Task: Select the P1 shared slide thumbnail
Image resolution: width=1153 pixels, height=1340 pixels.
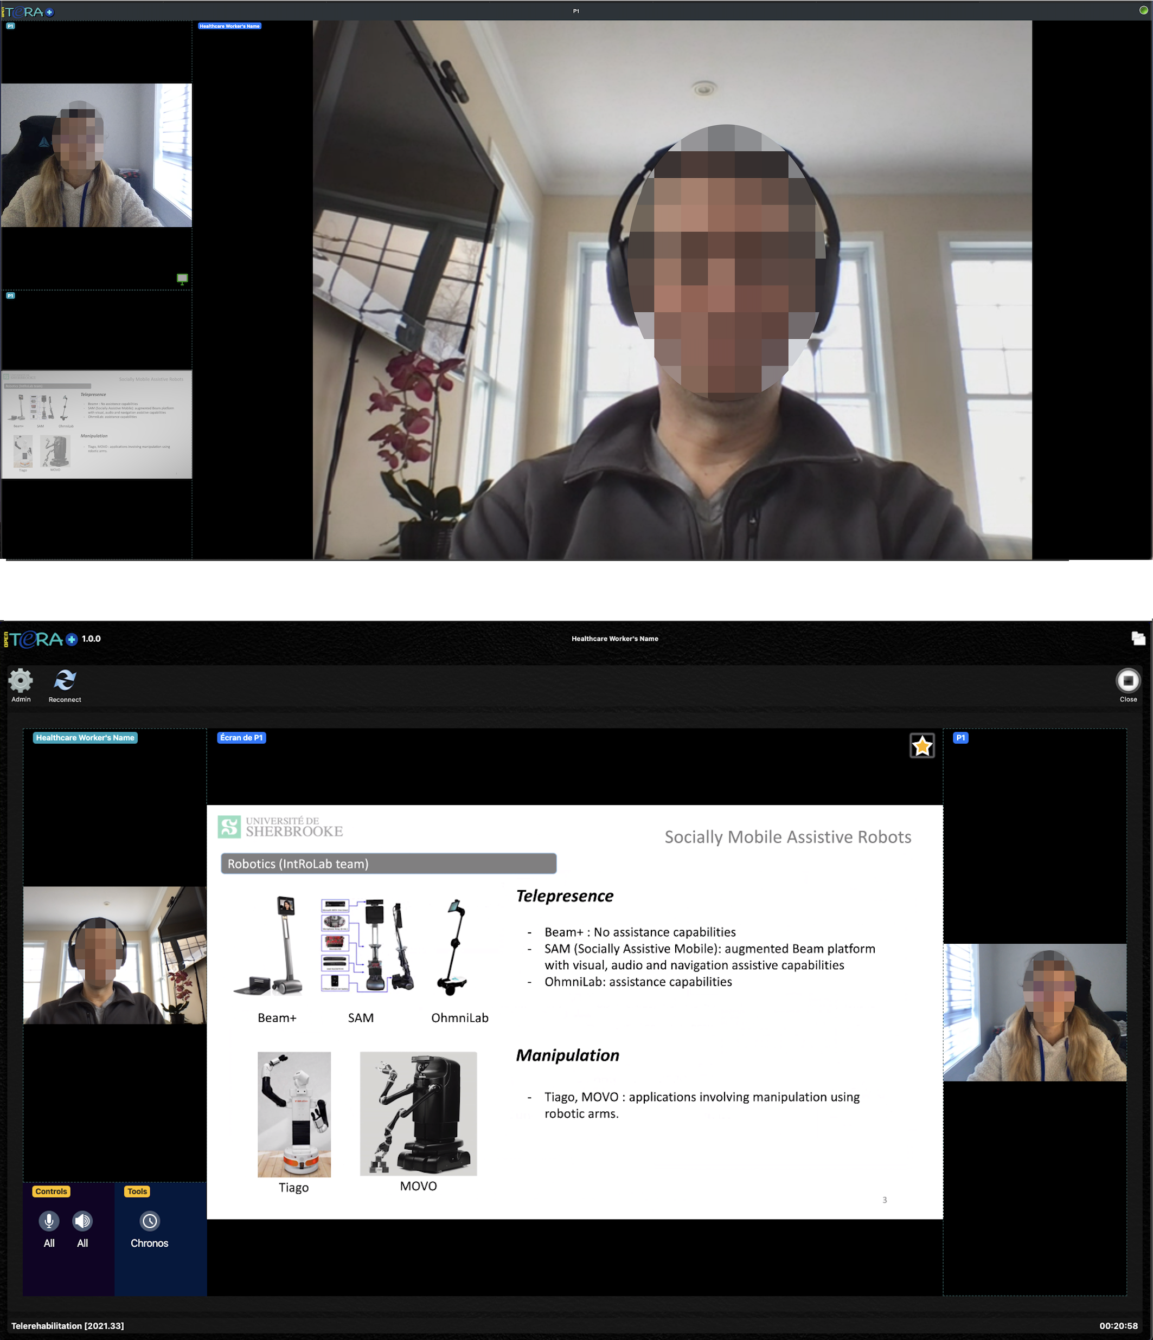Action: point(97,424)
